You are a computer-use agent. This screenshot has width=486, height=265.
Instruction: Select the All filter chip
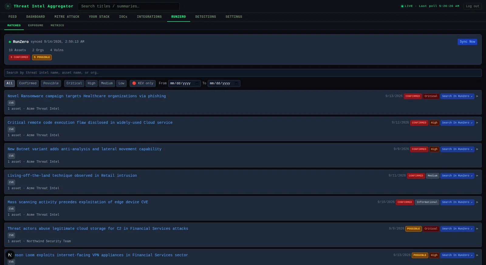(9, 83)
